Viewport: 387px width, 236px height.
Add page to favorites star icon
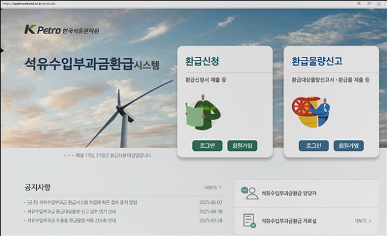click(x=379, y=3)
